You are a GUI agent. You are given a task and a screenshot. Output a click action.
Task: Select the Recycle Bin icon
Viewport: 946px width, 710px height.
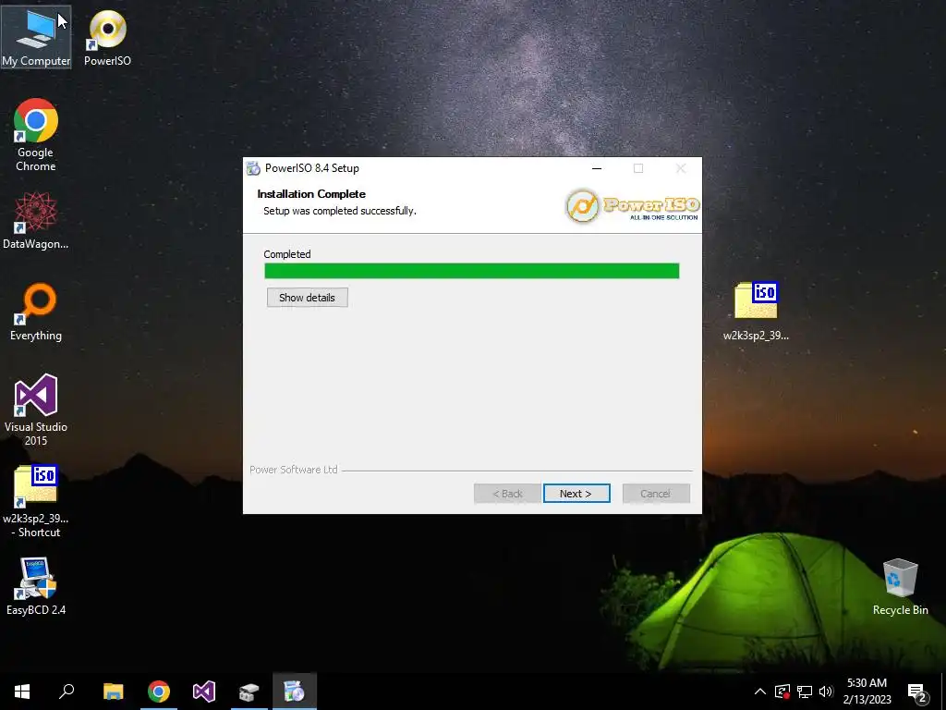[x=900, y=587]
